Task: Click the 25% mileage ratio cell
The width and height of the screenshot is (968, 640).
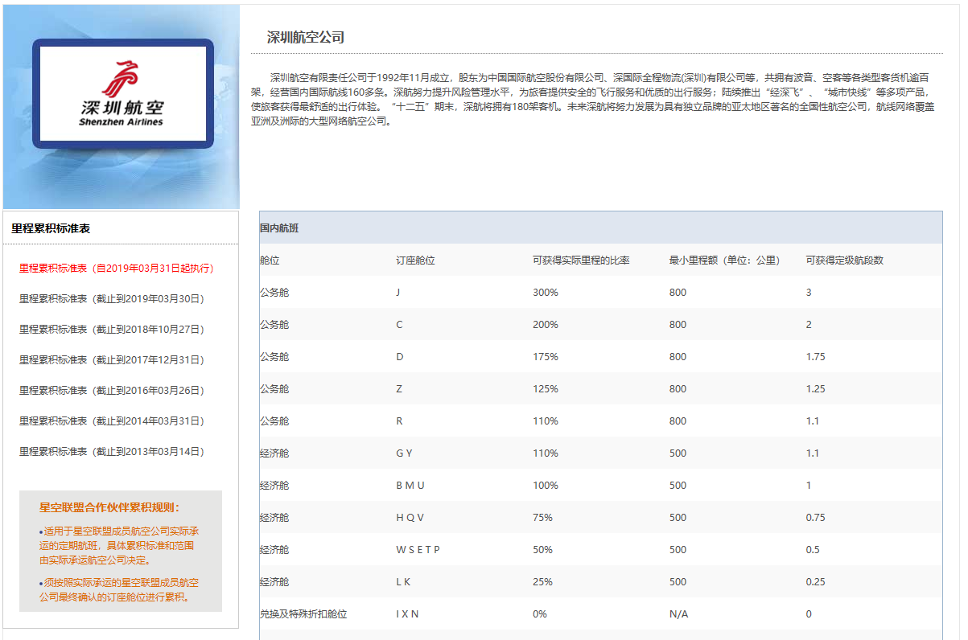Action: coord(543,582)
